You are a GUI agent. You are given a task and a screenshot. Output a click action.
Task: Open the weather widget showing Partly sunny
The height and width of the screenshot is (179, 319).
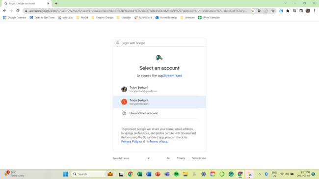(14, 174)
